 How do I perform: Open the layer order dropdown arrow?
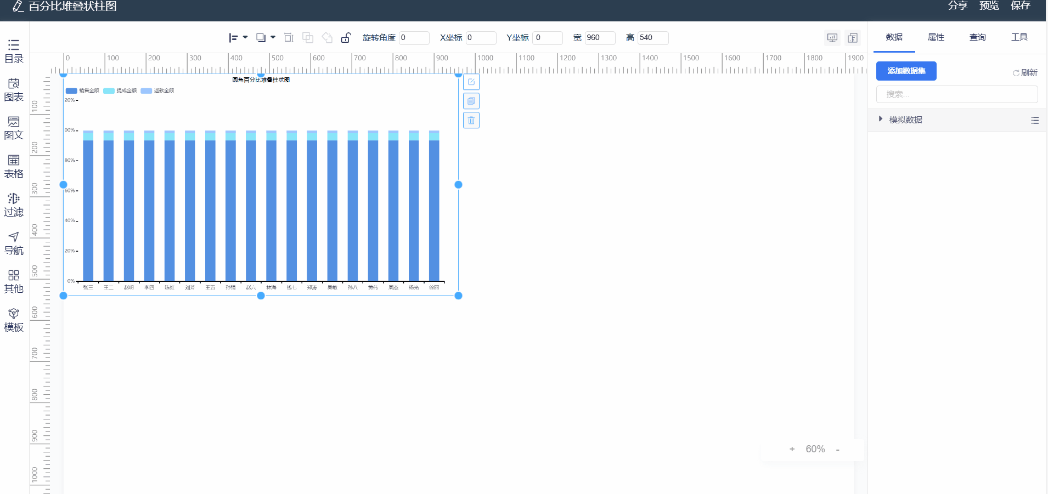click(x=273, y=37)
